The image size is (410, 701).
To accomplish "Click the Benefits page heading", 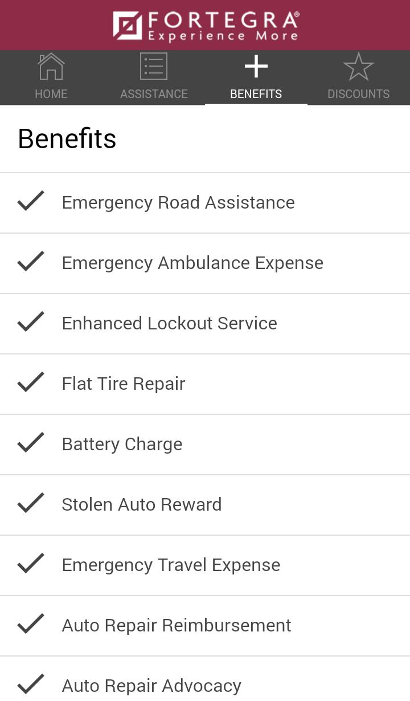I will tap(67, 138).
